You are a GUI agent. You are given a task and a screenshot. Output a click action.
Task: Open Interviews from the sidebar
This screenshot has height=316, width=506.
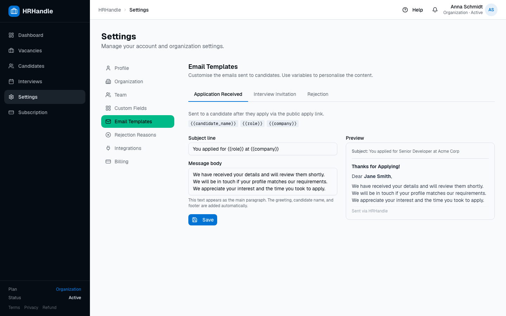[45, 81]
